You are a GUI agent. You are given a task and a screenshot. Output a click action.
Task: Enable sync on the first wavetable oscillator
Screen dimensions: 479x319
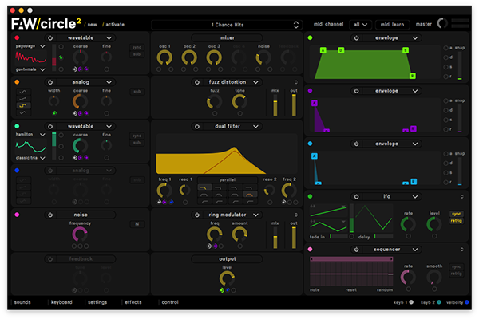137,48
